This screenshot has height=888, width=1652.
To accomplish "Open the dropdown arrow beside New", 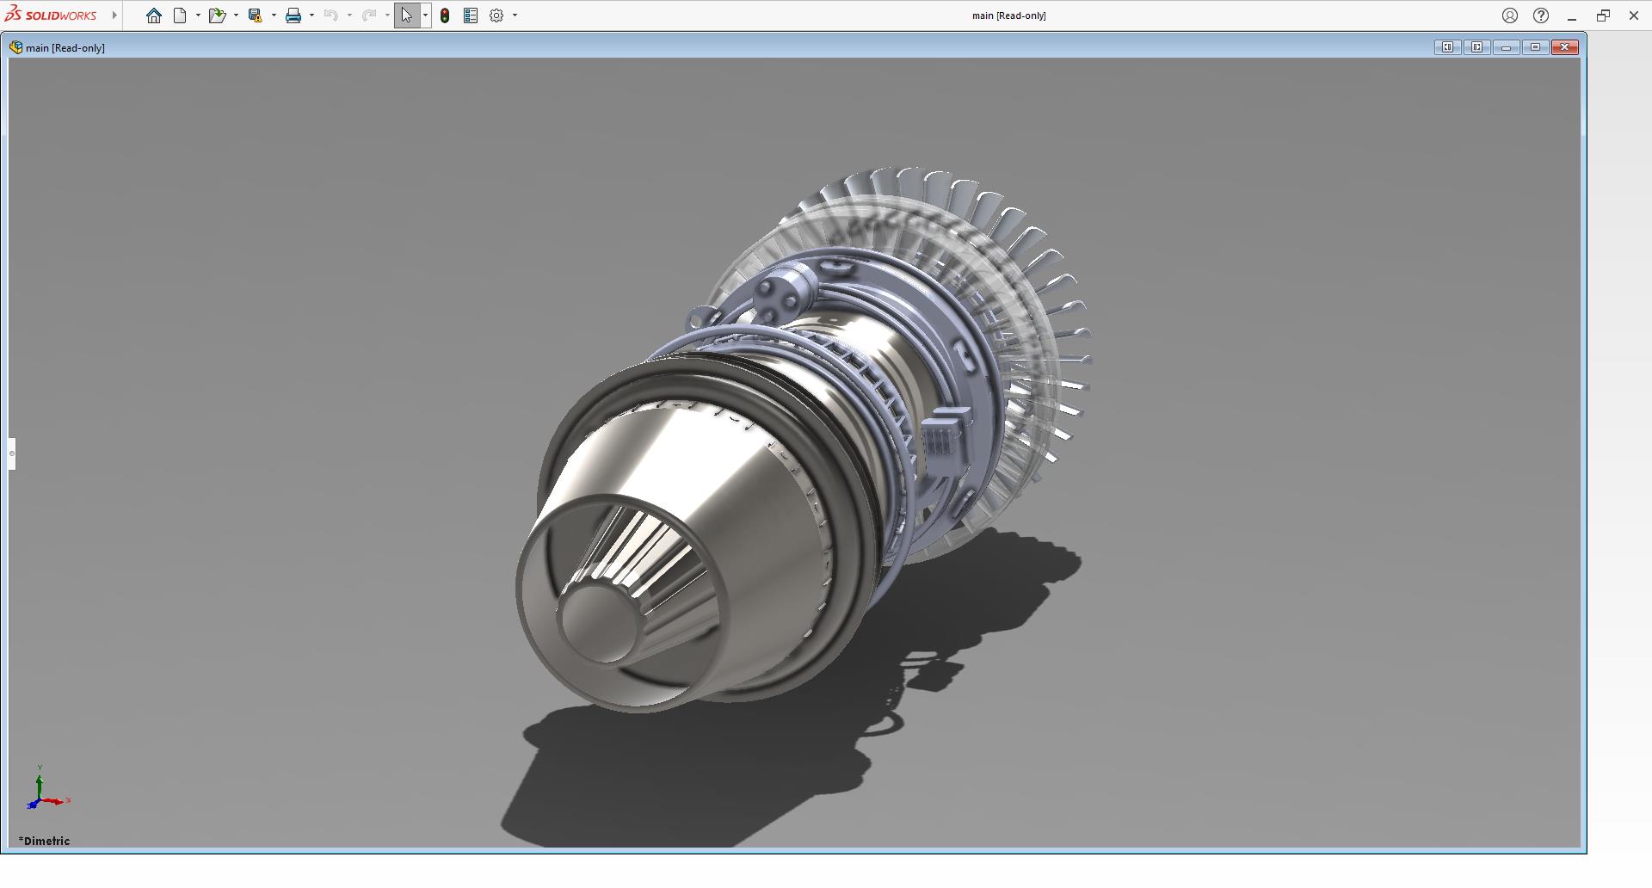I will pyautogui.click(x=198, y=15).
